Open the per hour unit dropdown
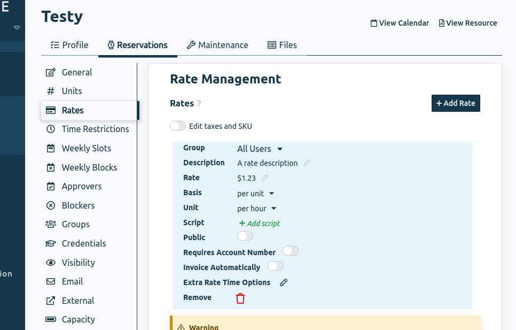516x330 pixels. pyautogui.click(x=256, y=209)
